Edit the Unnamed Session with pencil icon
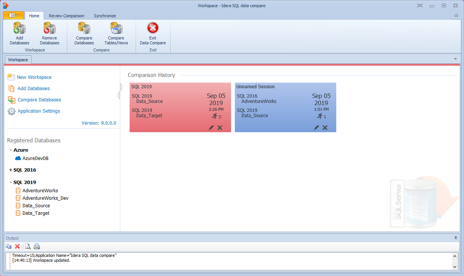464x276 pixels. [x=316, y=128]
